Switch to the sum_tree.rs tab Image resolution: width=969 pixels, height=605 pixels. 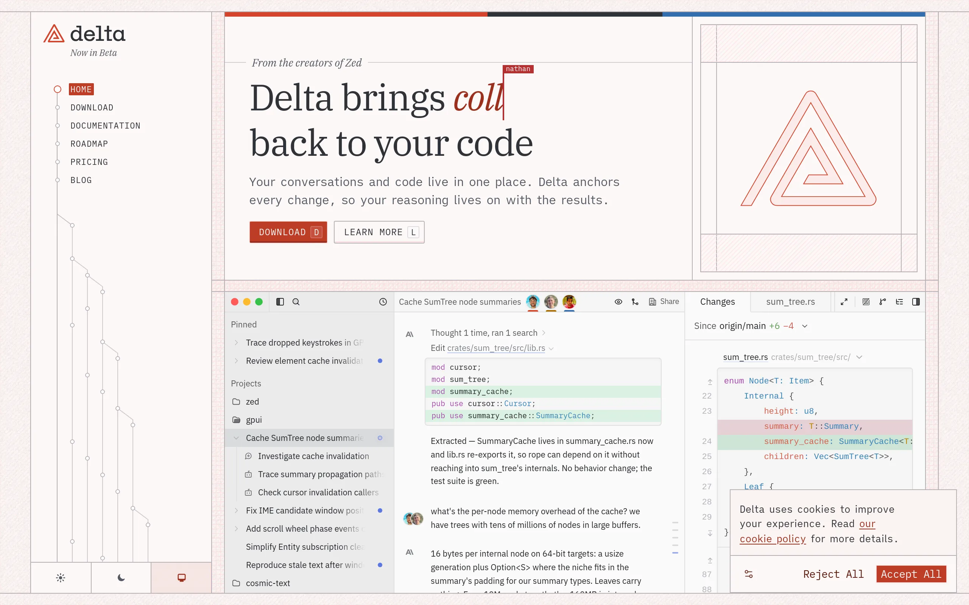point(790,302)
